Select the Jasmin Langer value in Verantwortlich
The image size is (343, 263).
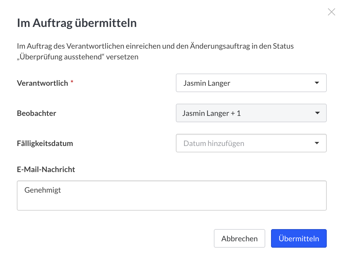pyautogui.click(x=207, y=83)
